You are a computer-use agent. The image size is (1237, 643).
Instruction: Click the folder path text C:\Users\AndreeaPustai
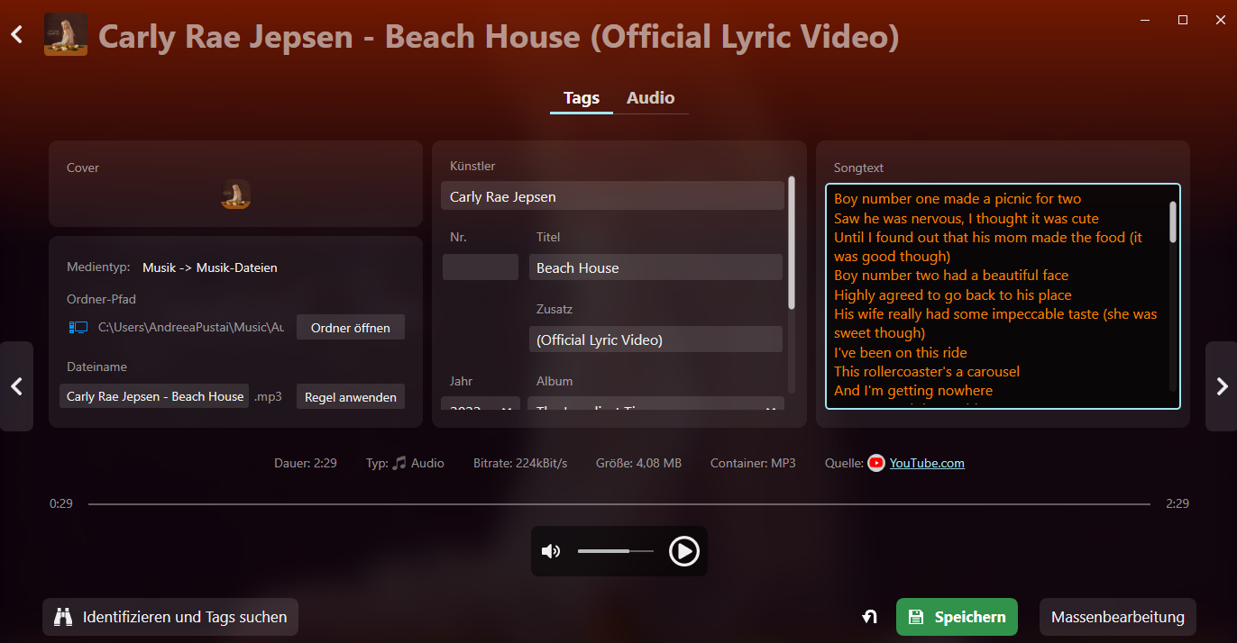(191, 328)
